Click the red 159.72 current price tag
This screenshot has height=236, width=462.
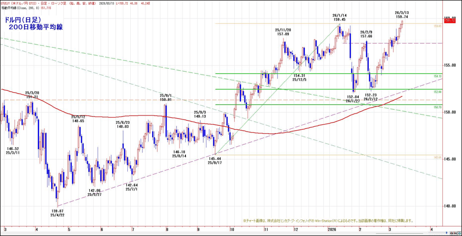click(x=449, y=21)
